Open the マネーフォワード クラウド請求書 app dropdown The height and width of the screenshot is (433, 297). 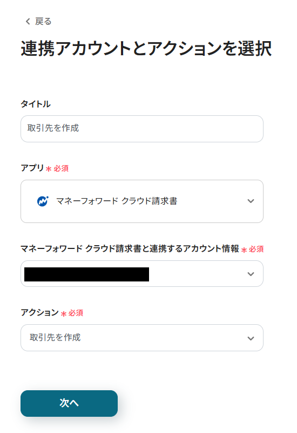click(x=142, y=201)
